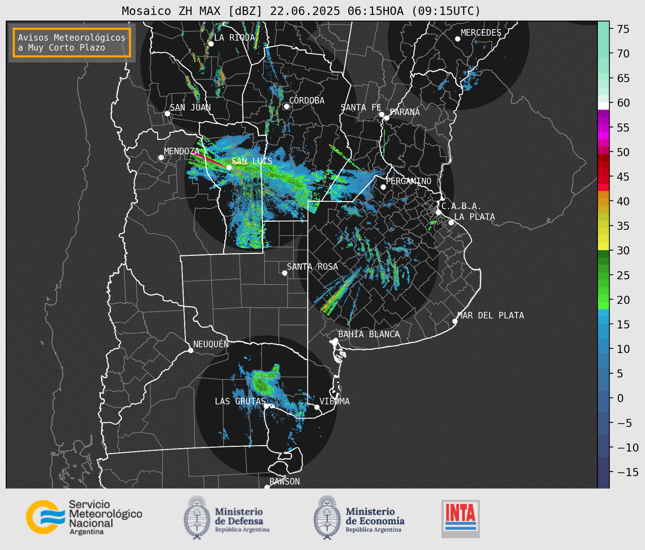The height and width of the screenshot is (550, 645).
Task: Click the Avisos Meteorológicos a Muy Corto Plazo box
Action: (x=72, y=42)
